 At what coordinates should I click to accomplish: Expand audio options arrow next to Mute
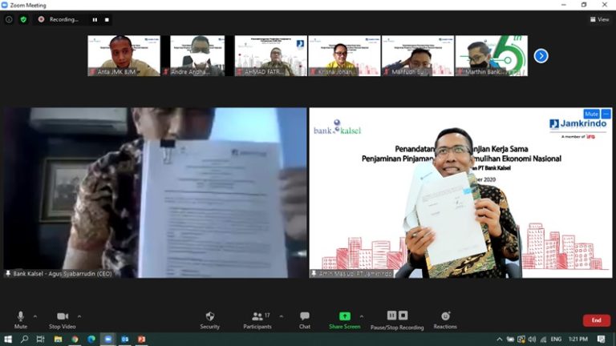(35, 316)
